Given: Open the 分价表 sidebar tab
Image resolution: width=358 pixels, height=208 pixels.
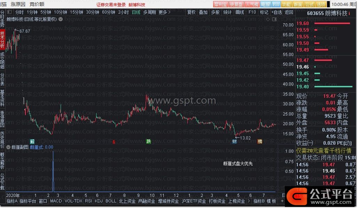Looking at the screenshot, I should 2,79.
